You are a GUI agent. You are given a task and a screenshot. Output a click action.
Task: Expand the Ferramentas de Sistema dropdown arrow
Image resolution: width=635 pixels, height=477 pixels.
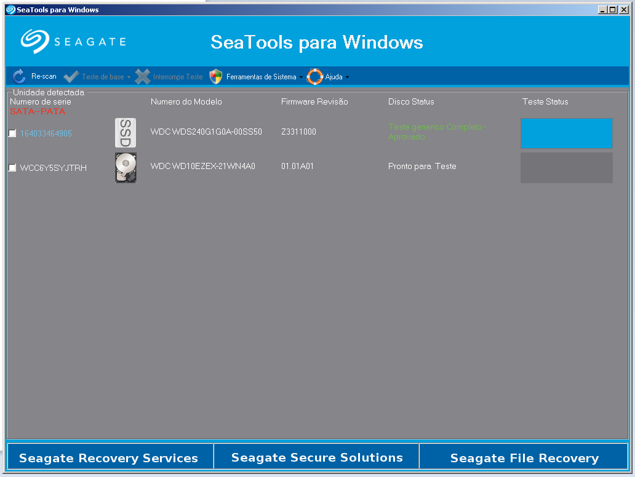pyautogui.click(x=301, y=77)
